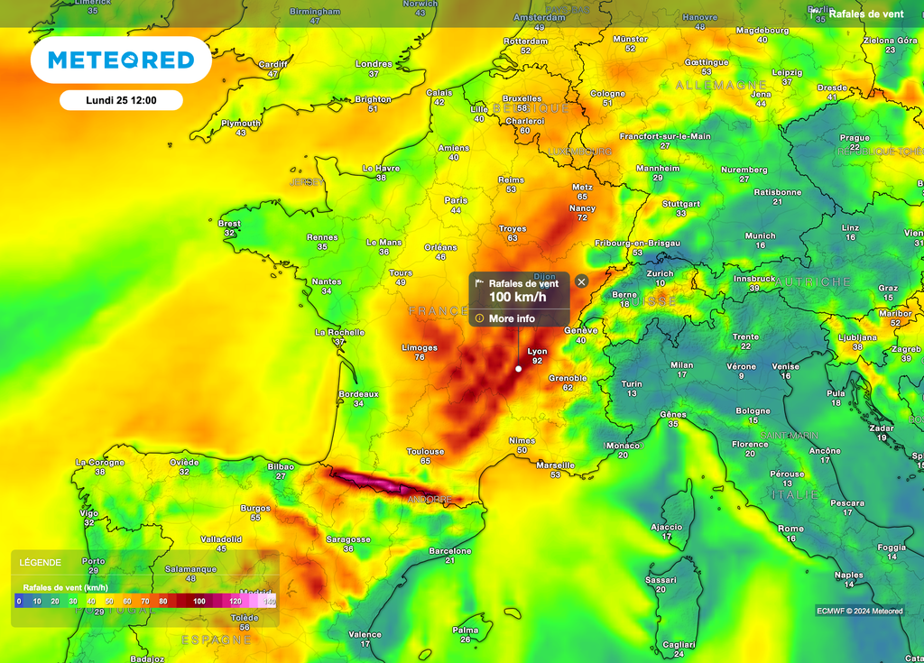924x663 pixels.
Task: Select the Munich 16 city label
Action: [760, 241]
